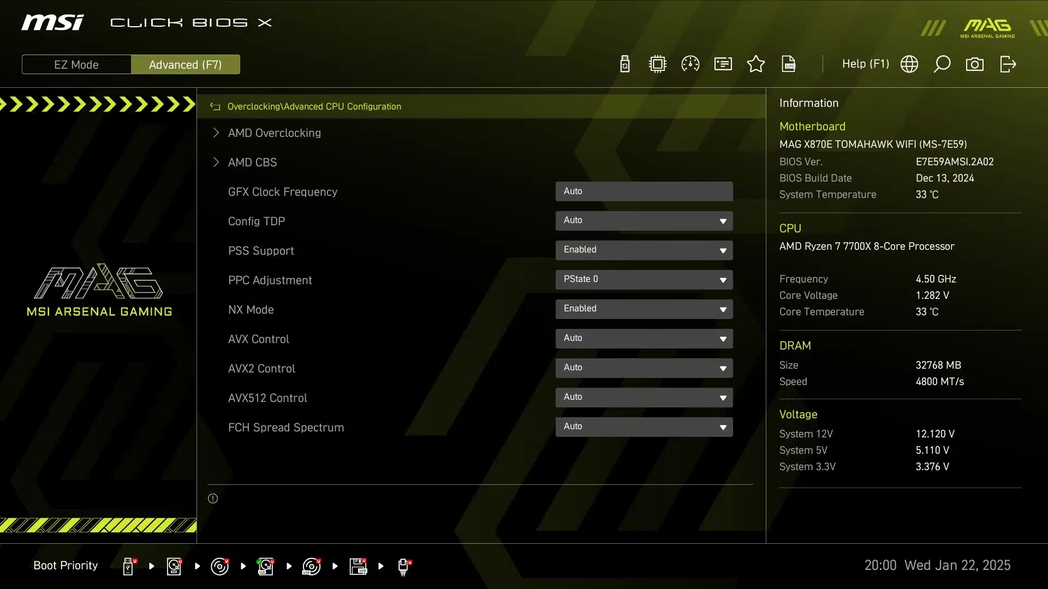Image resolution: width=1048 pixels, height=589 pixels.
Task: Select the GFX Clock Frequency label
Action: click(x=283, y=192)
